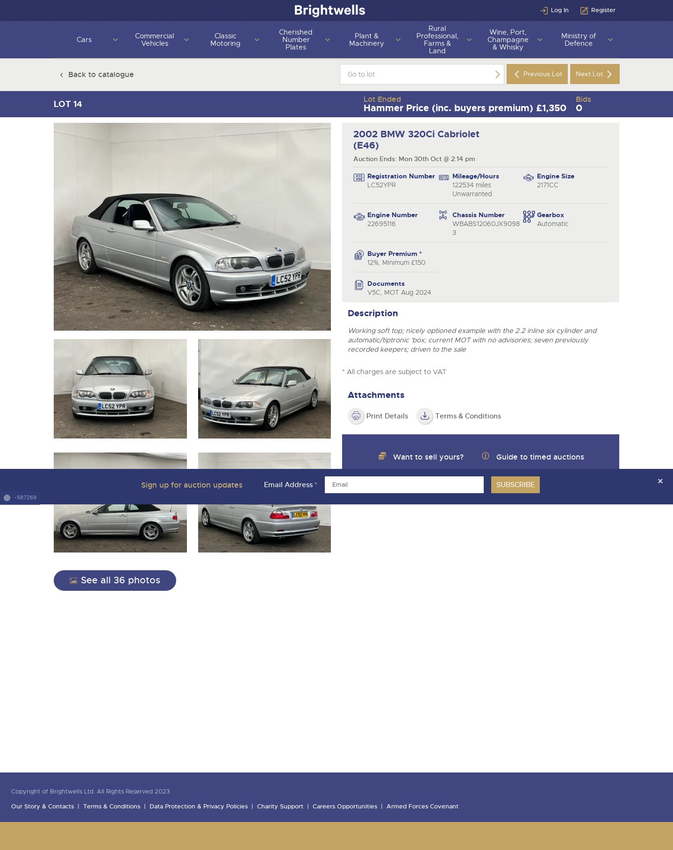
Task: Open the side profile thumbnail
Action: (x=120, y=528)
